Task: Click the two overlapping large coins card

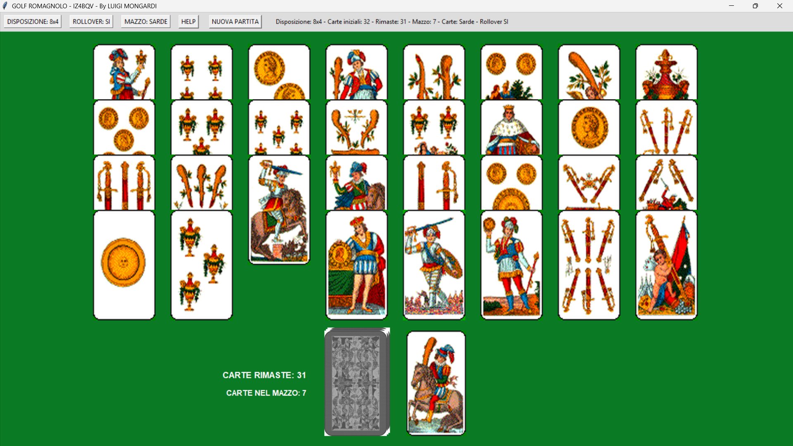Action: pos(279,72)
